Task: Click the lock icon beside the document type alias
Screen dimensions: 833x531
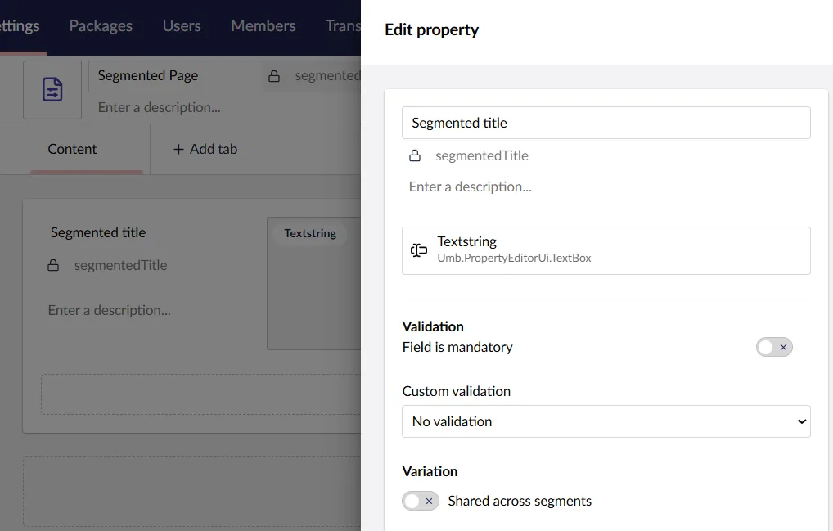Action: 275,76
